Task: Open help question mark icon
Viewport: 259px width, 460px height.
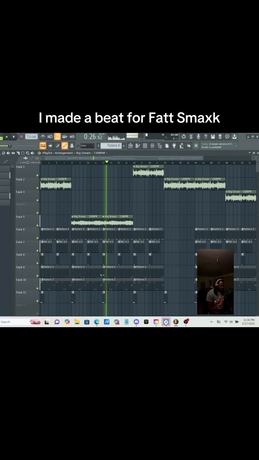Action: [x=206, y=137]
